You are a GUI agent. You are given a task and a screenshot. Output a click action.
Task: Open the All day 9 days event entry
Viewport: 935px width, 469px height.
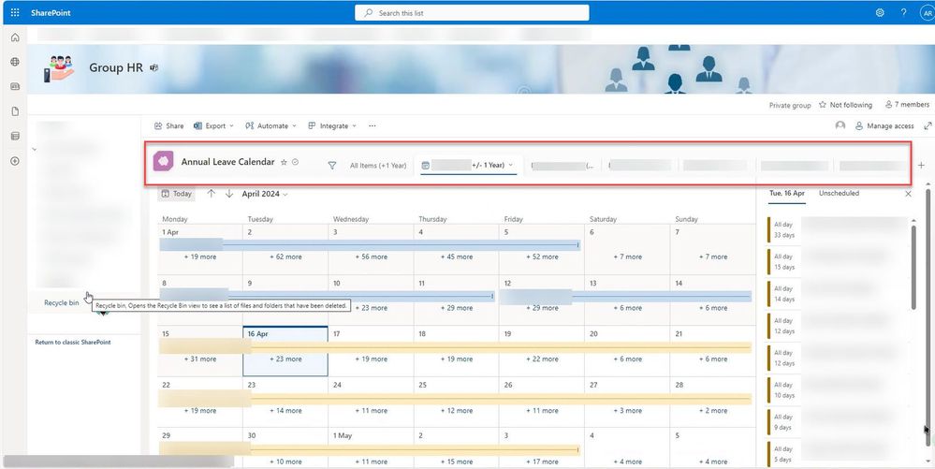[x=839, y=422]
